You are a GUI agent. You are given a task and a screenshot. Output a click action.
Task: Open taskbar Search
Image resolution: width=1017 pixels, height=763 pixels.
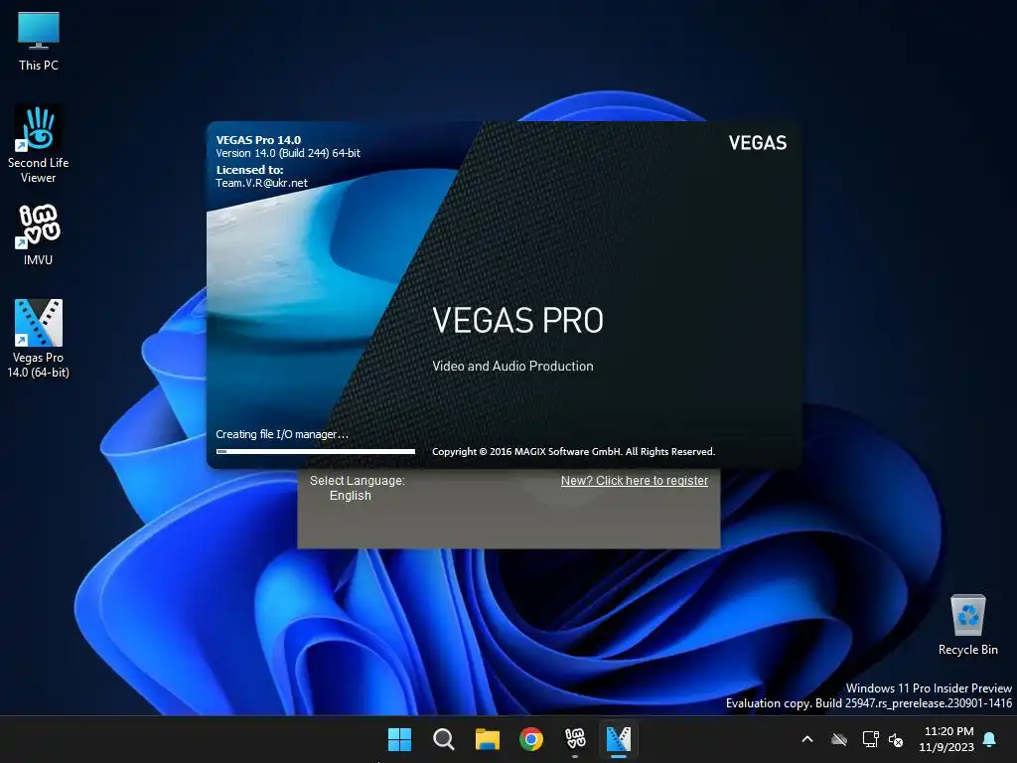pos(444,739)
